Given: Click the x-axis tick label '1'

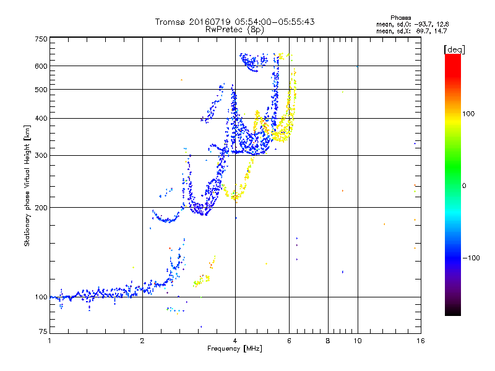Looking at the screenshot, I should tap(49, 341).
